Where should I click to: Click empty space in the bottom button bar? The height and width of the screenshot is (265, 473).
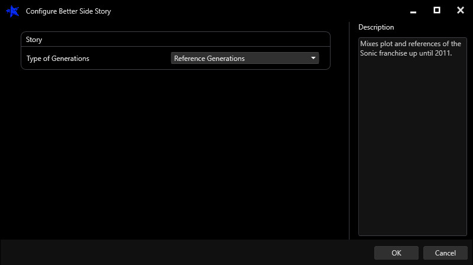click(x=177, y=253)
